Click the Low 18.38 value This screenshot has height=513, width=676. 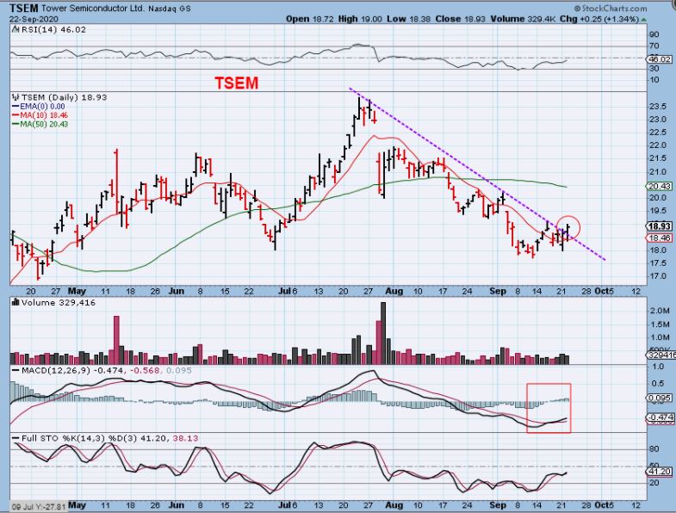click(x=409, y=19)
